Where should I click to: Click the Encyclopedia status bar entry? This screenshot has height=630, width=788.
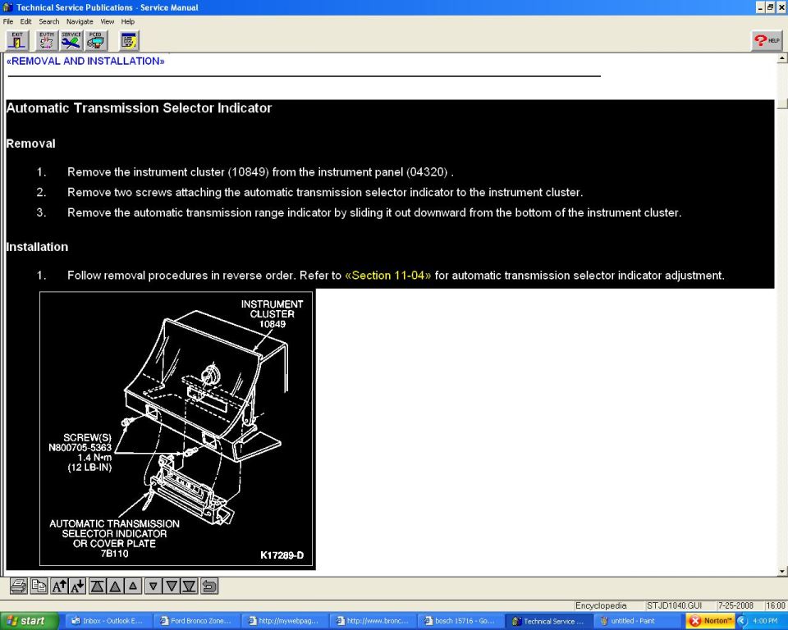click(x=601, y=605)
